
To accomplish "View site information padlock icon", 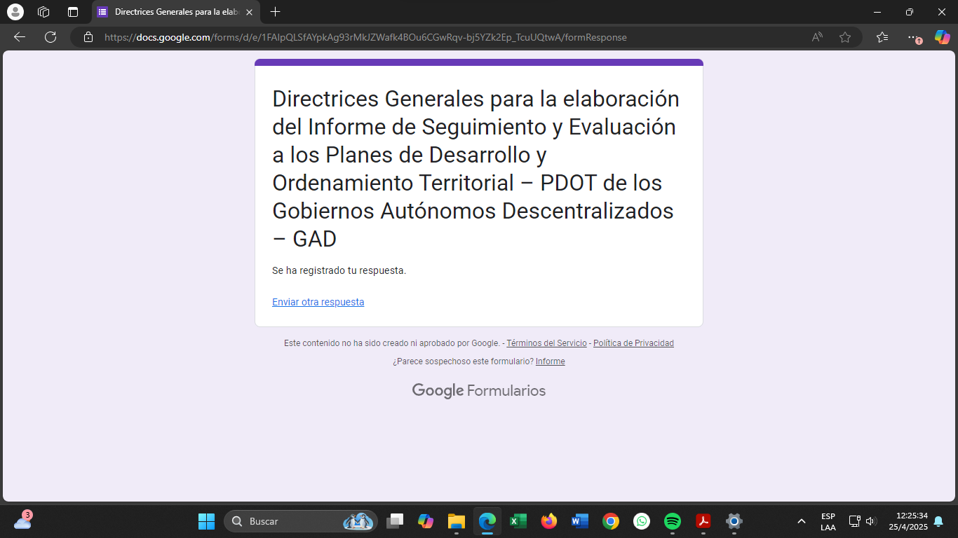I will (88, 37).
